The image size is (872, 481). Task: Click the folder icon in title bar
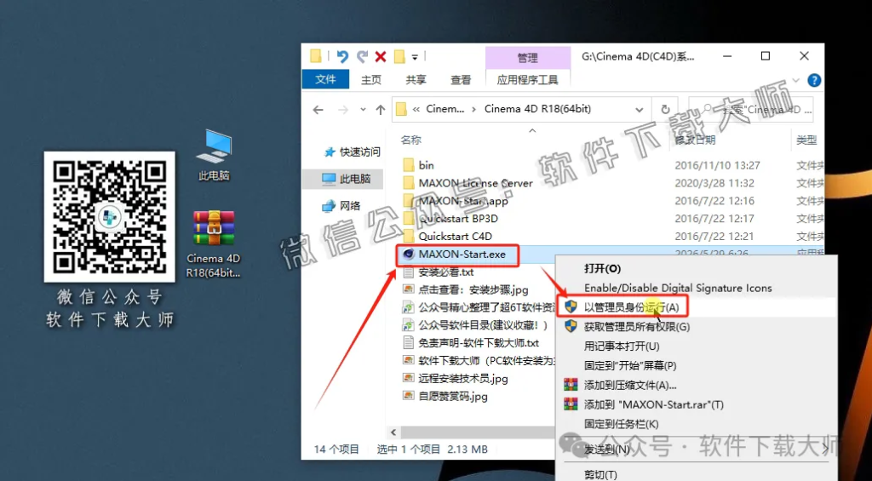[315, 56]
